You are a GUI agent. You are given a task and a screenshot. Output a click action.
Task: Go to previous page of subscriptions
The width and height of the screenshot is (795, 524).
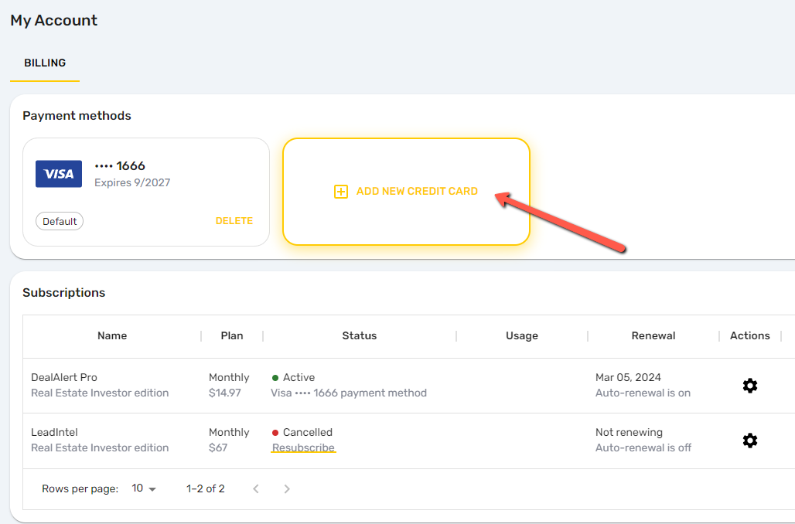(x=256, y=488)
